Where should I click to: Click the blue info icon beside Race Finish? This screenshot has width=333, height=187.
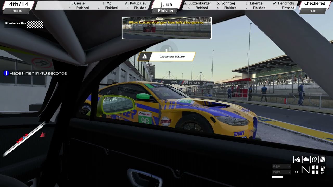6,73
